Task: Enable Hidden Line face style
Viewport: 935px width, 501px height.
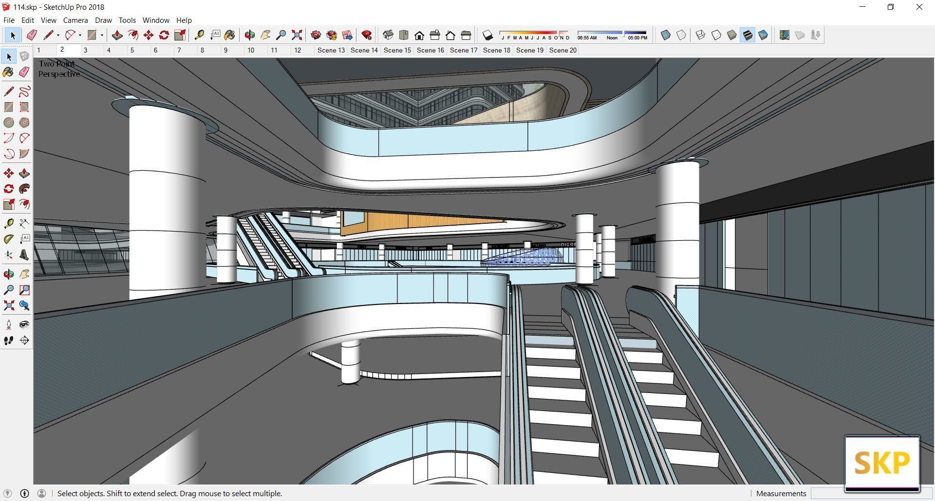Action: click(x=716, y=35)
